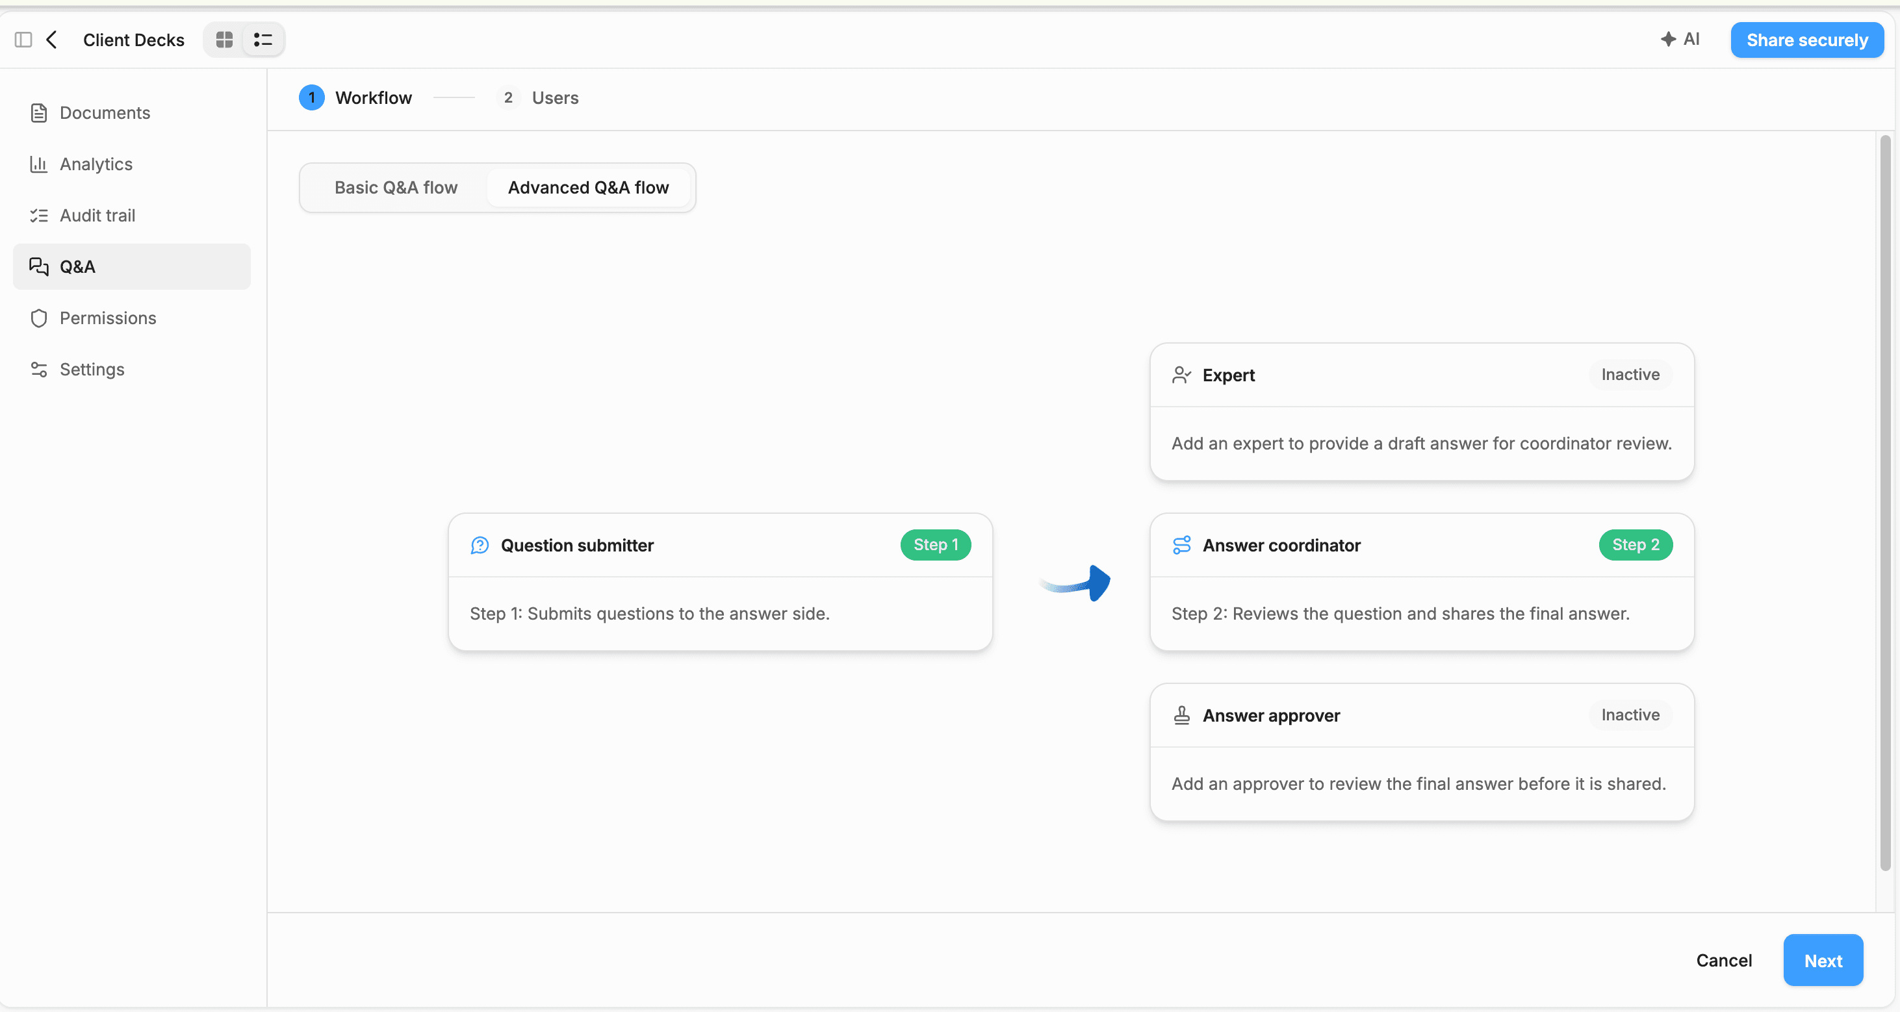Click the Settings sliders icon

click(39, 370)
